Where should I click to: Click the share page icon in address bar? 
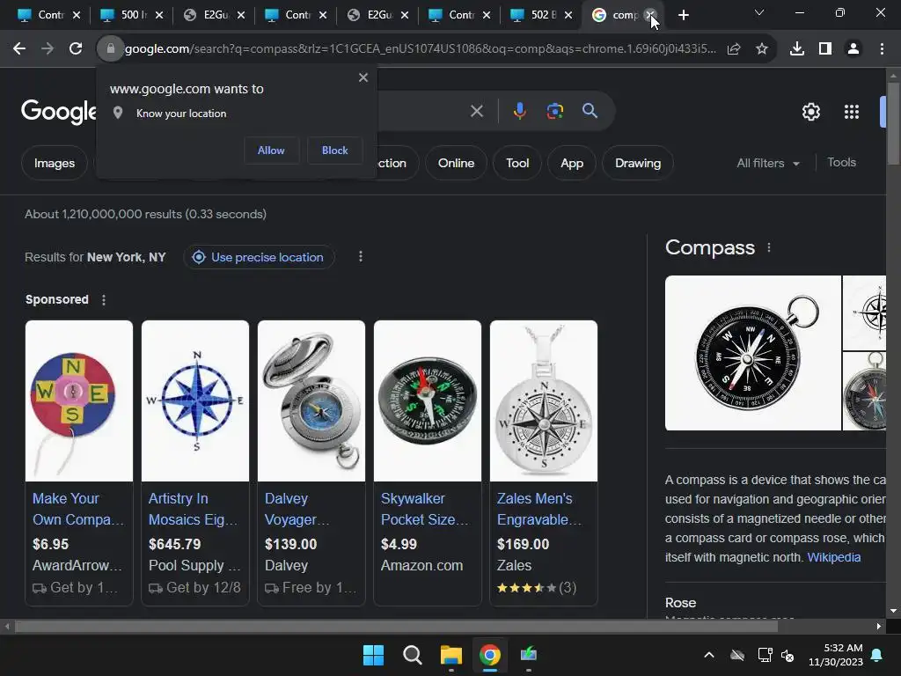click(x=734, y=49)
